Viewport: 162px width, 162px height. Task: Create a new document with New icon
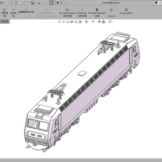pos(20,3)
